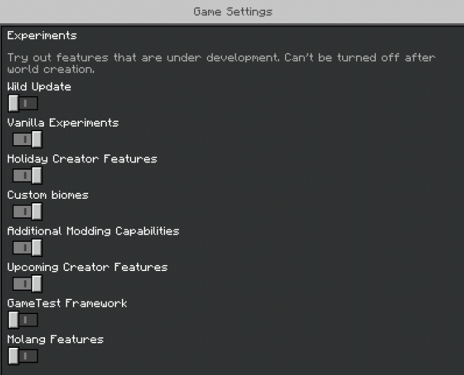
Task: Click the Custom biomes label
Action: 48,195
